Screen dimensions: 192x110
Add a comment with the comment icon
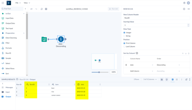click(x=42, y=9)
